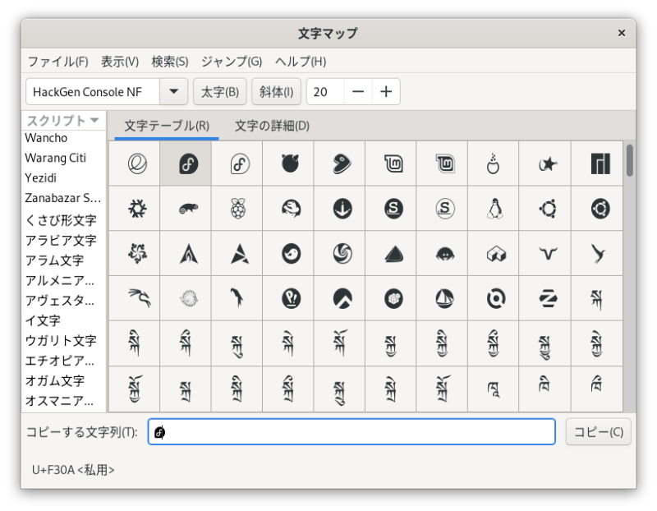Expand the スクリプト grouping dropdown

[63, 120]
